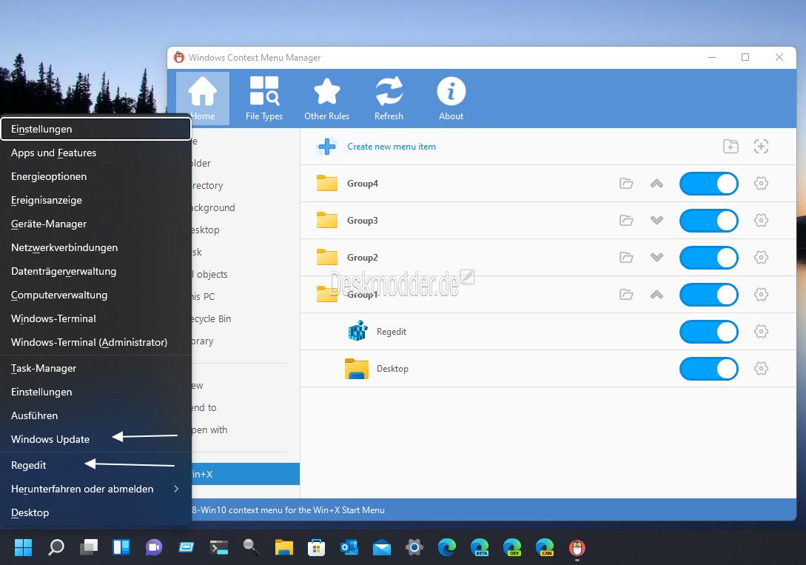Click the blue plus icon for new item
Viewport: 806px width, 565px height.
coord(327,147)
